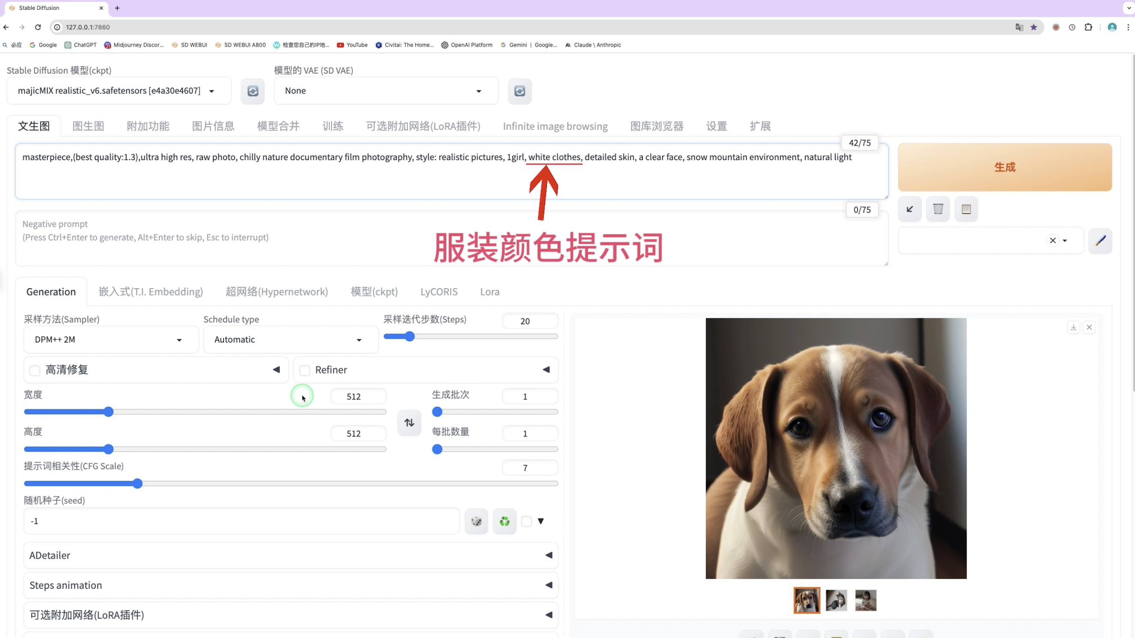The width and height of the screenshot is (1135, 638).
Task: Open the 模型合并 tab
Action: click(278, 126)
